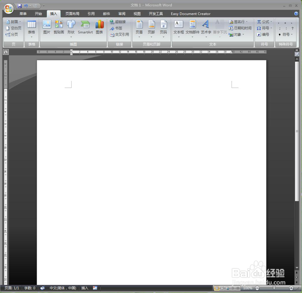Viewport: 302px width, 293px height.
Task: Switch to the 审阅 (Review) tab
Action: [122, 14]
